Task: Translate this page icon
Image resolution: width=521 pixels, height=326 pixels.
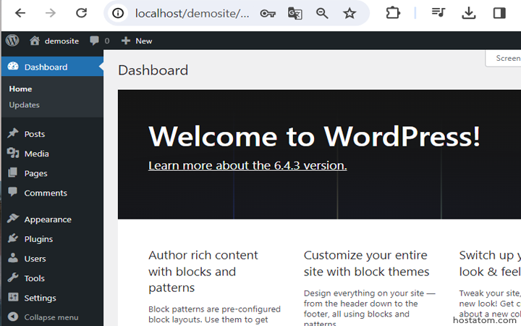Action: point(295,14)
